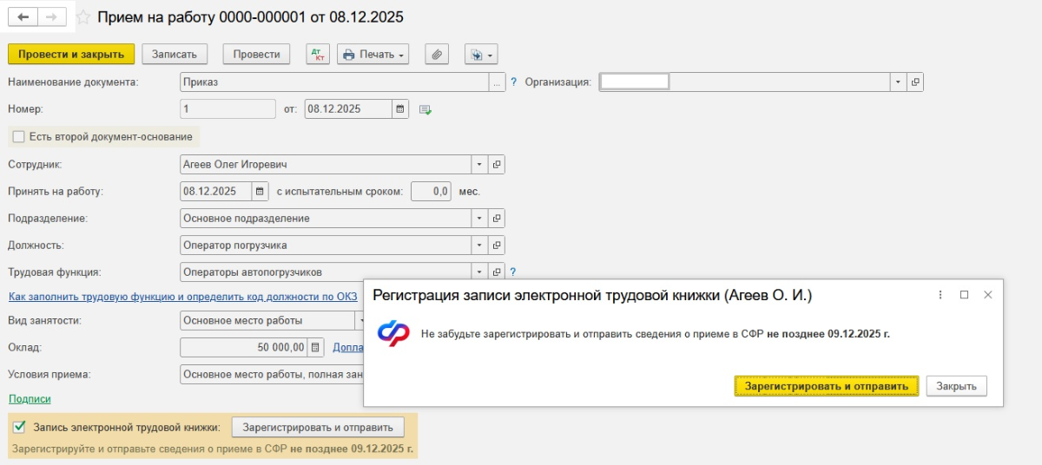
Task: Click icon right of document date
Action: pos(425,109)
